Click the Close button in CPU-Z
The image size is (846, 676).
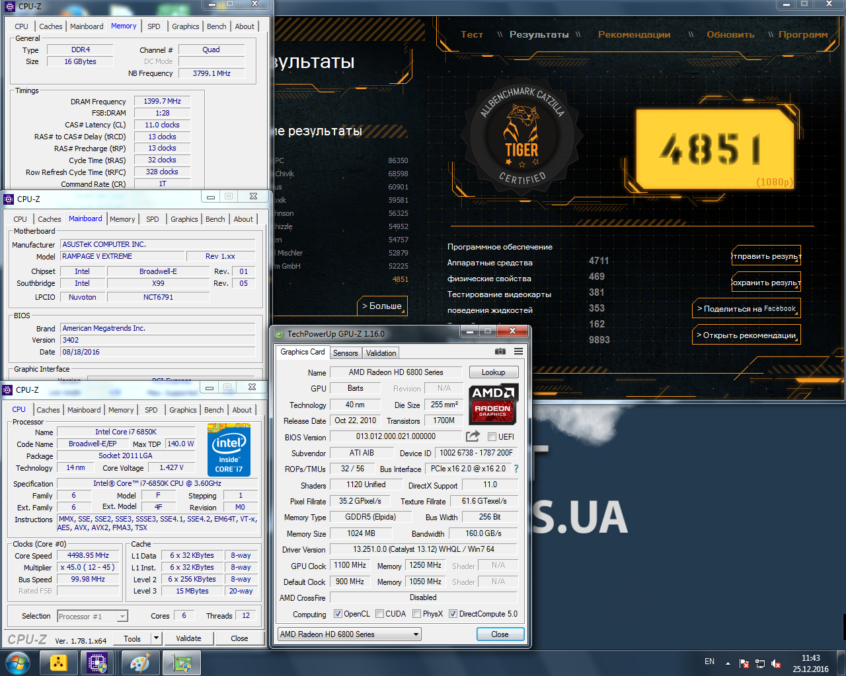coord(240,638)
